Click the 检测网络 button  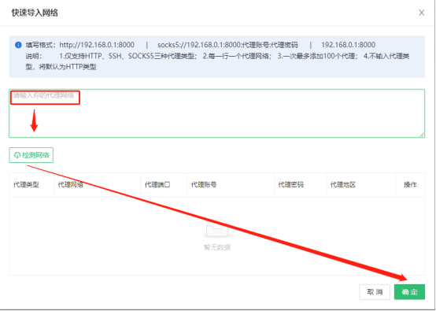click(31, 155)
